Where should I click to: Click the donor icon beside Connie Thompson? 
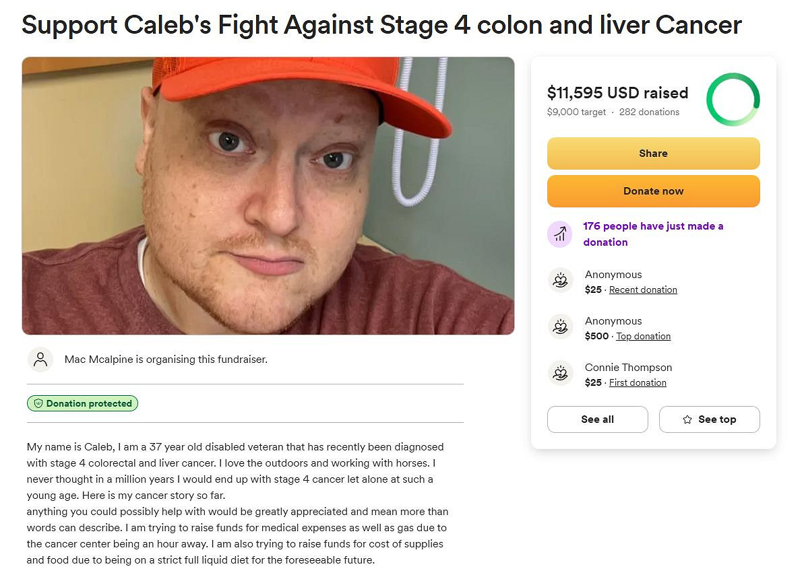(560, 374)
